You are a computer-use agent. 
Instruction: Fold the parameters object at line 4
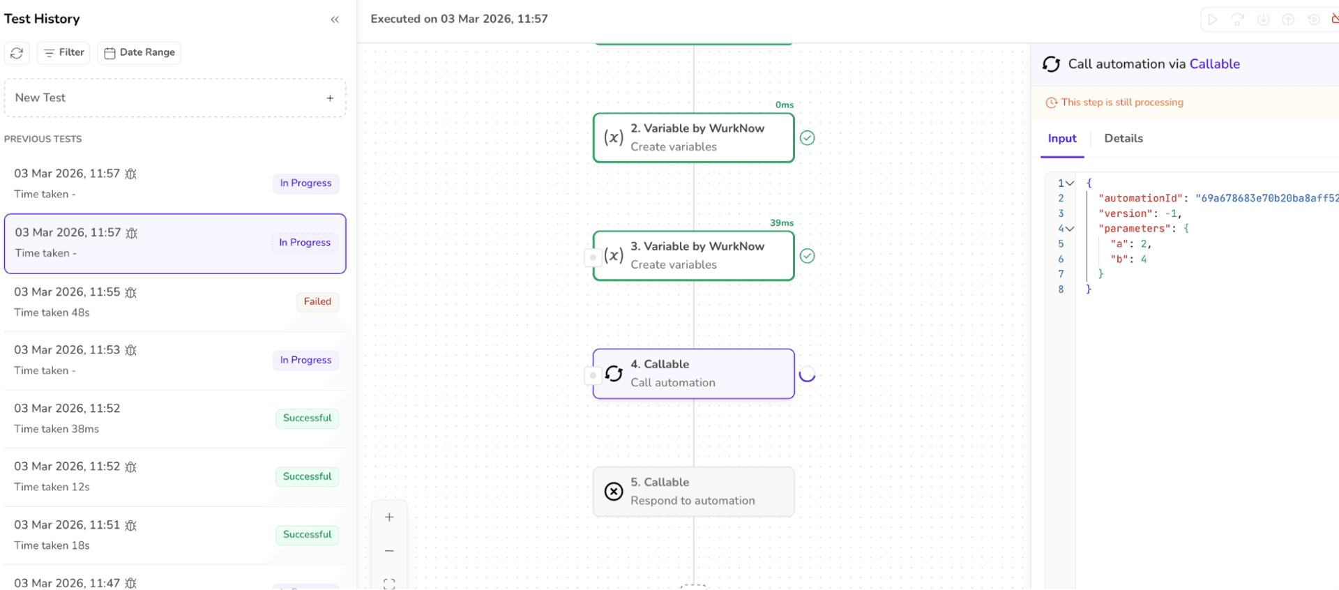coord(1070,229)
